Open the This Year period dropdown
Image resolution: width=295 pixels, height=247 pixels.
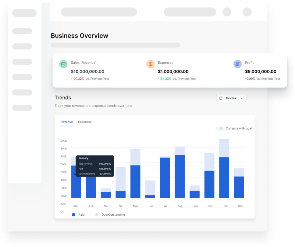click(231, 98)
